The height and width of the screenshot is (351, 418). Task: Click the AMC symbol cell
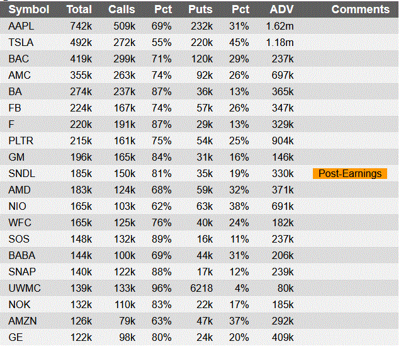click(20, 76)
